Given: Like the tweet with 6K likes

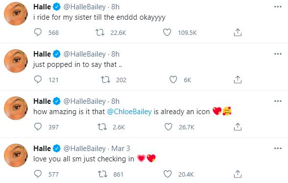Looking at the screenshot, I should (x=173, y=80).
